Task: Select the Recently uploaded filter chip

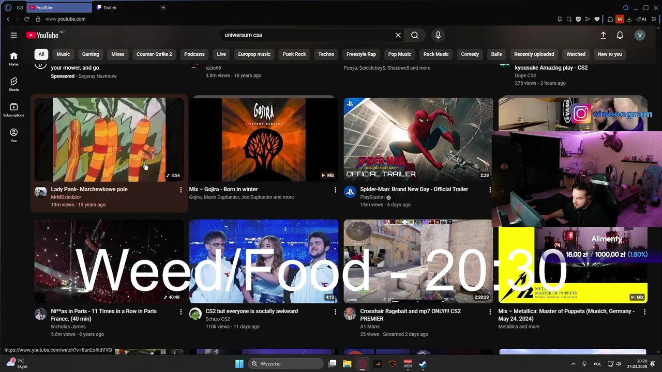Action: (534, 54)
